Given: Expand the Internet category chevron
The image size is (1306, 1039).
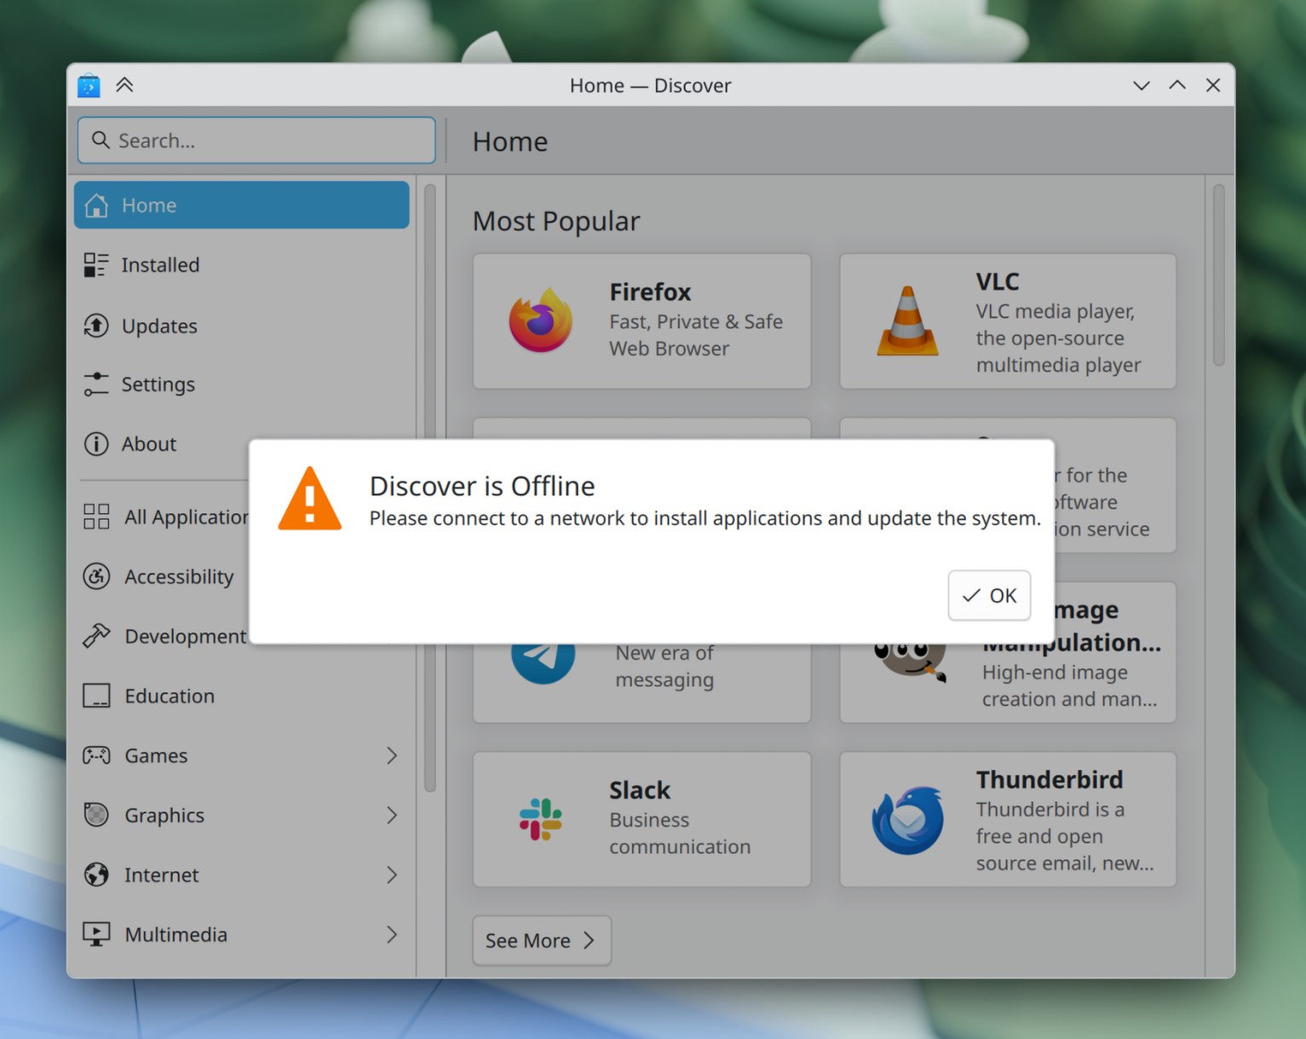Looking at the screenshot, I should pyautogui.click(x=392, y=874).
